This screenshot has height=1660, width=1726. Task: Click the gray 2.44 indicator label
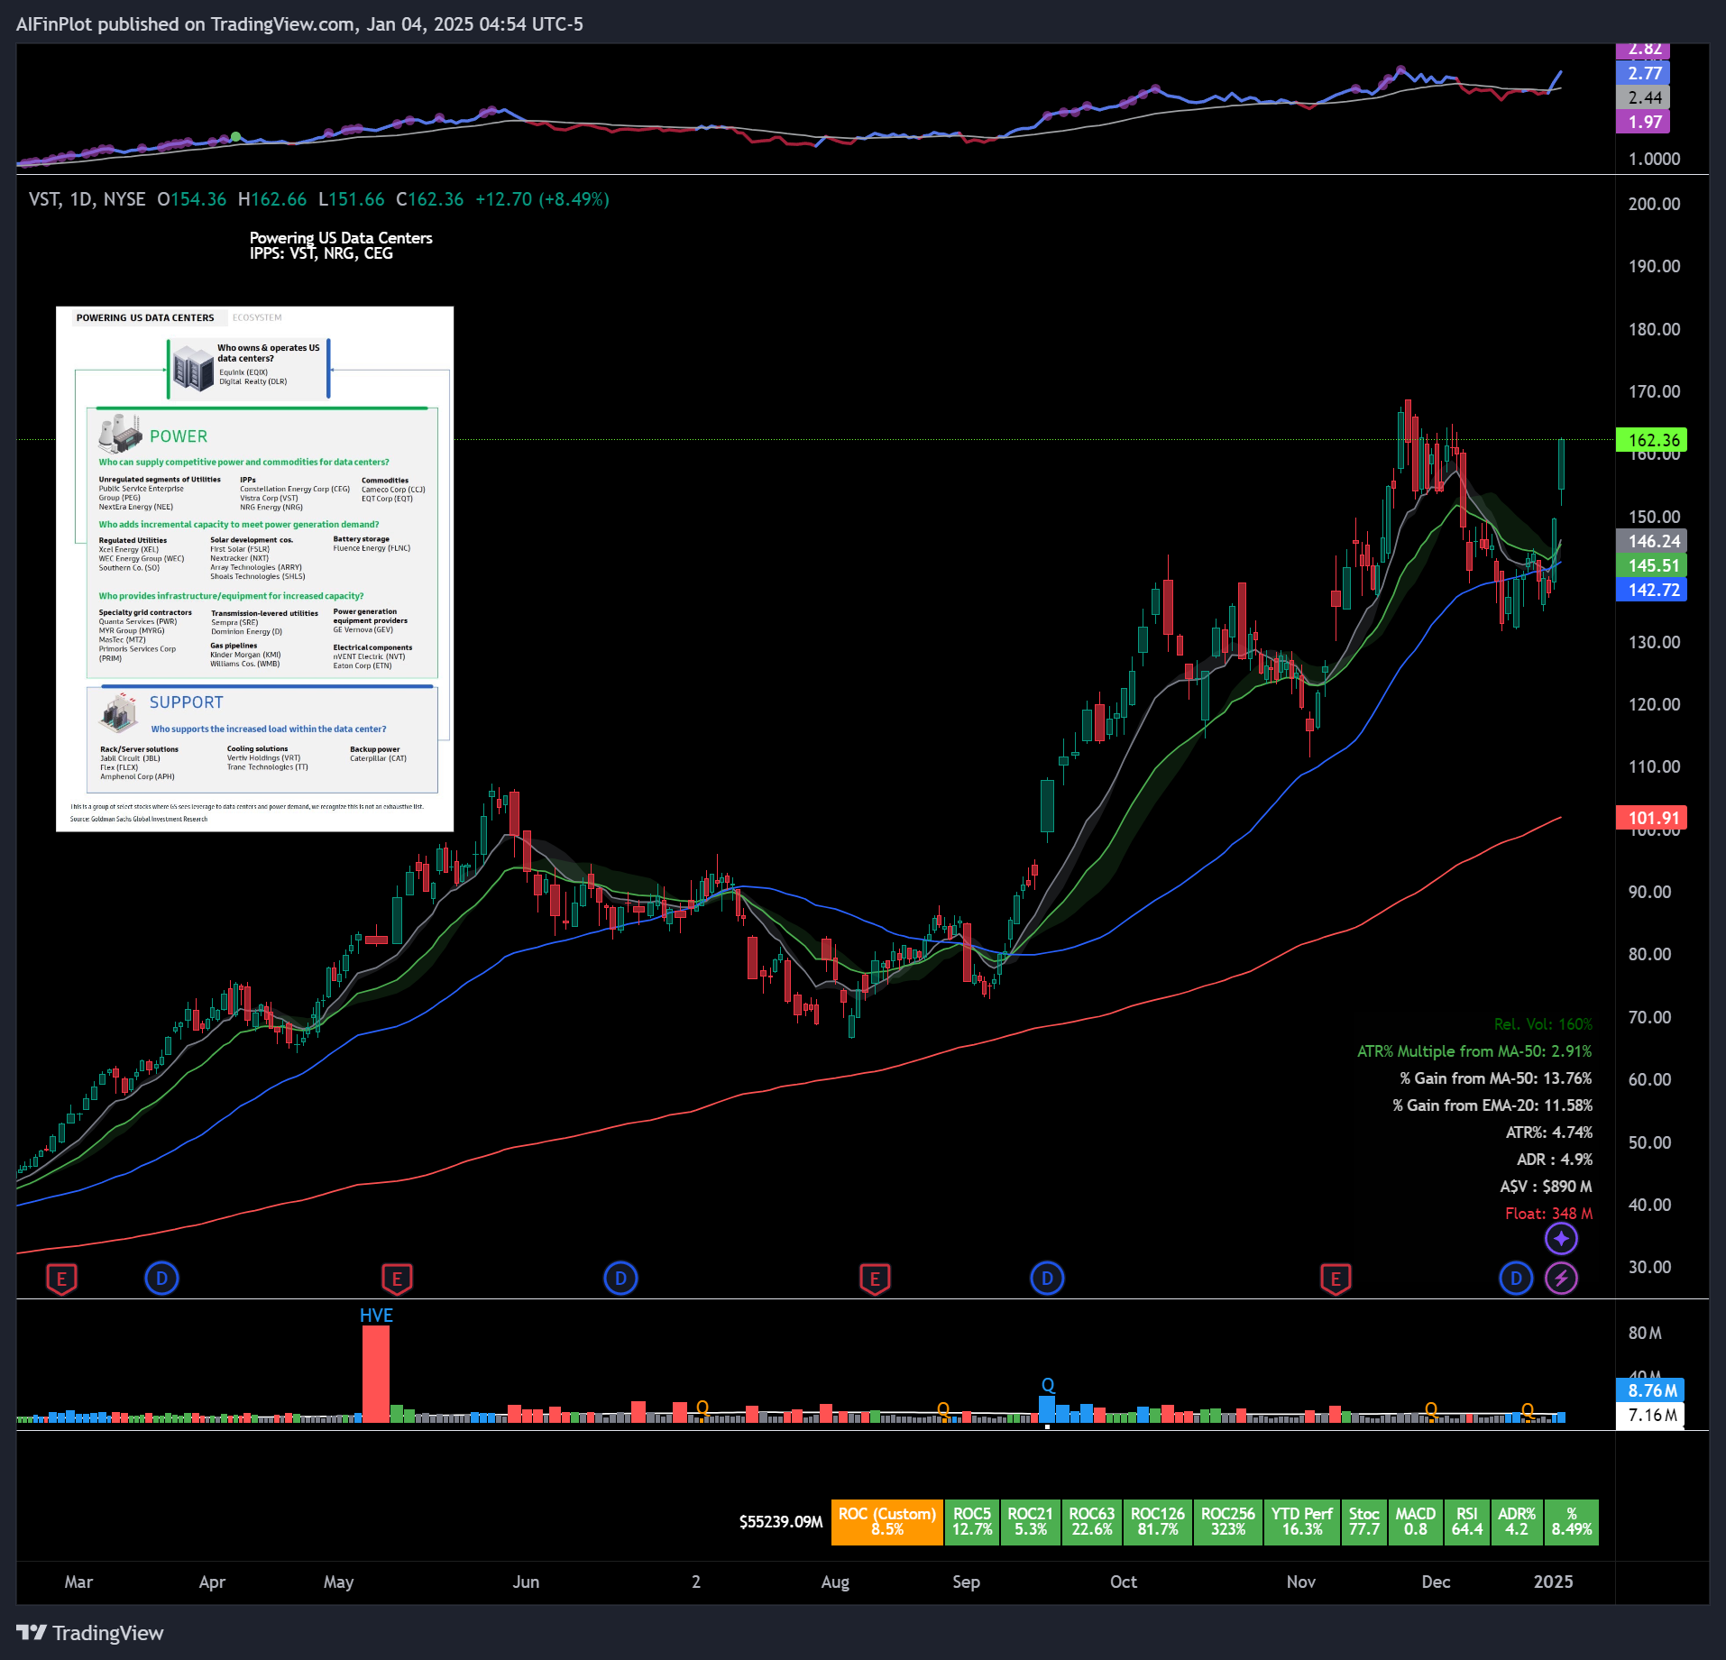[x=1643, y=97]
